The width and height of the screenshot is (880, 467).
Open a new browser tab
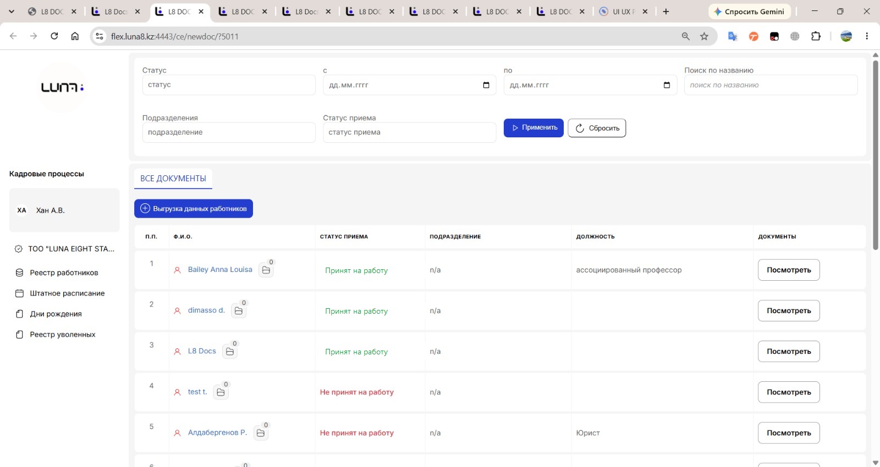click(666, 12)
